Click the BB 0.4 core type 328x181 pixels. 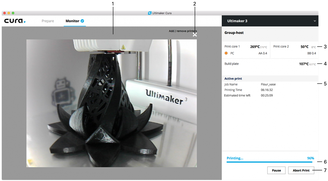(312, 53)
